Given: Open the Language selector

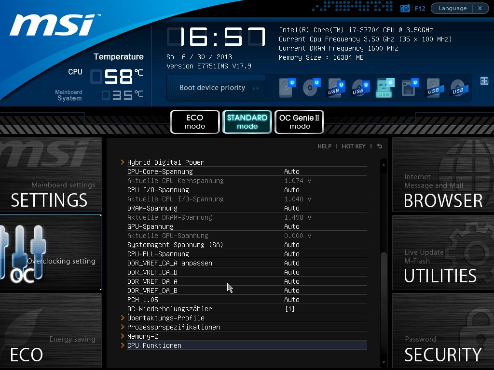Looking at the screenshot, I should 453,8.
